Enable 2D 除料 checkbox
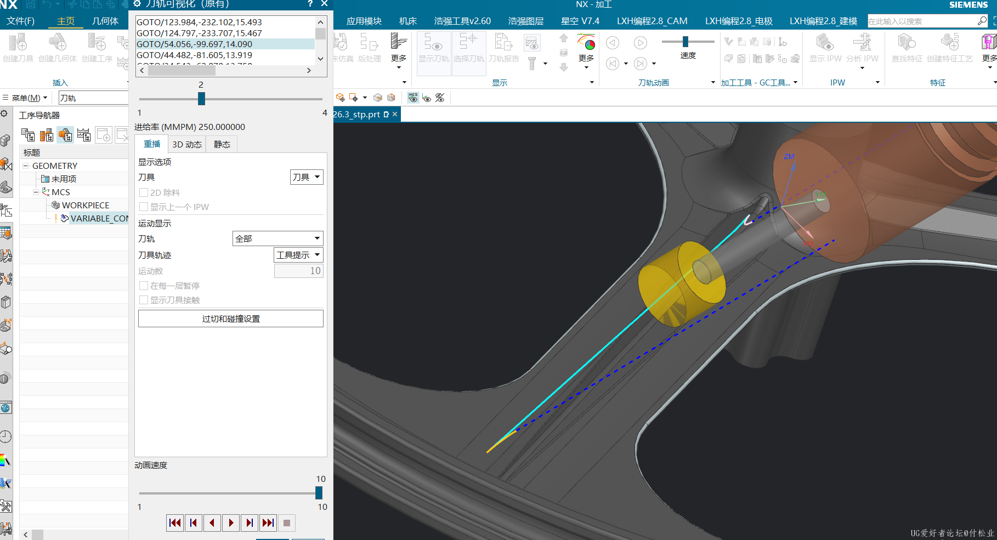 point(144,192)
